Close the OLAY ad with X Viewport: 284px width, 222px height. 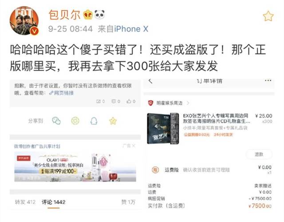click(133, 146)
